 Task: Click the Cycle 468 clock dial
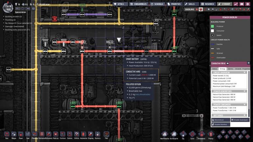point(8,8)
